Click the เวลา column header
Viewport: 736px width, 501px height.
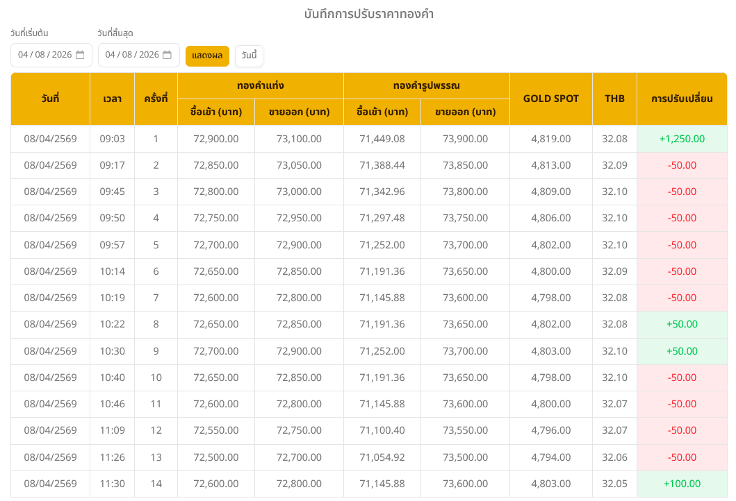tap(112, 99)
